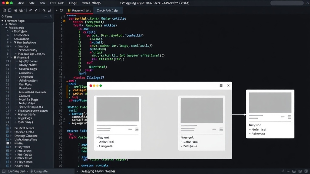Expand the 'Eesrtles' tree node
This screenshot has height=174, width=310.
tap(16, 46)
